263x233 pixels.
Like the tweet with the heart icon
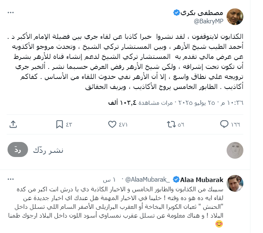(112, 124)
